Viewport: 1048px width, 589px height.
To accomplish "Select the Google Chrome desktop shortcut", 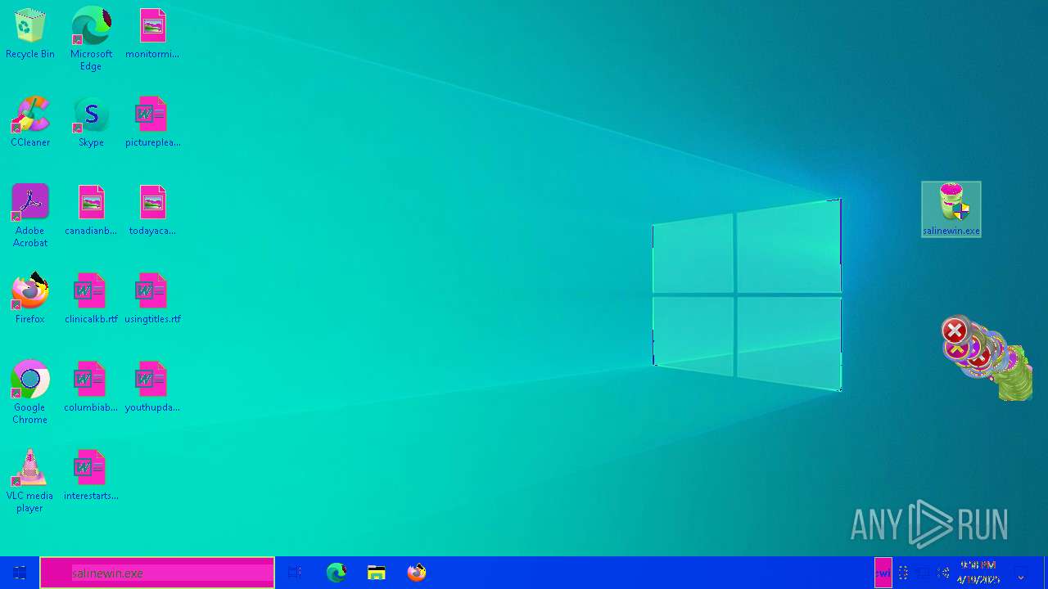I will [29, 392].
